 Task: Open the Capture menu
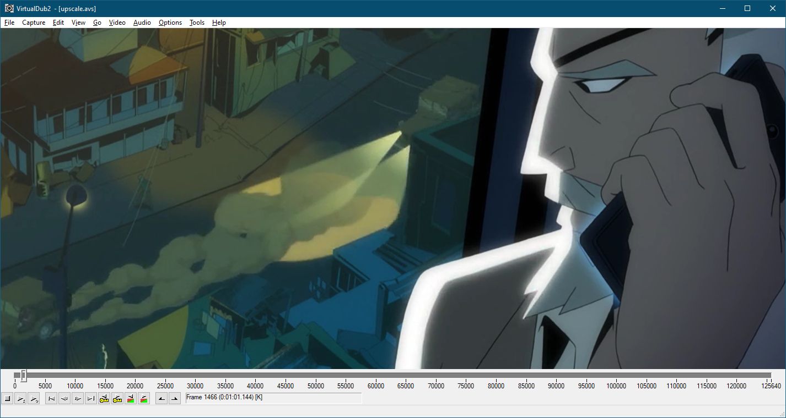(34, 23)
